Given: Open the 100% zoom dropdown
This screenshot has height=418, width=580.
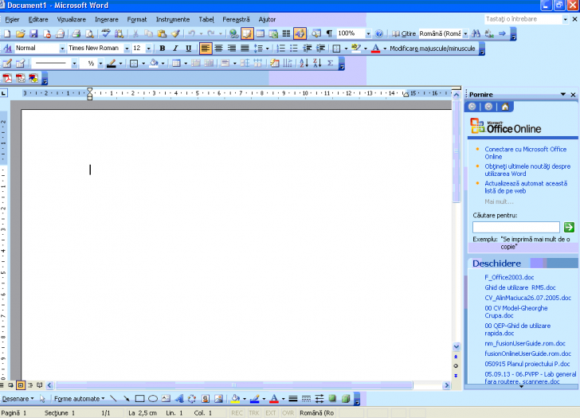Looking at the screenshot, I should [368, 34].
